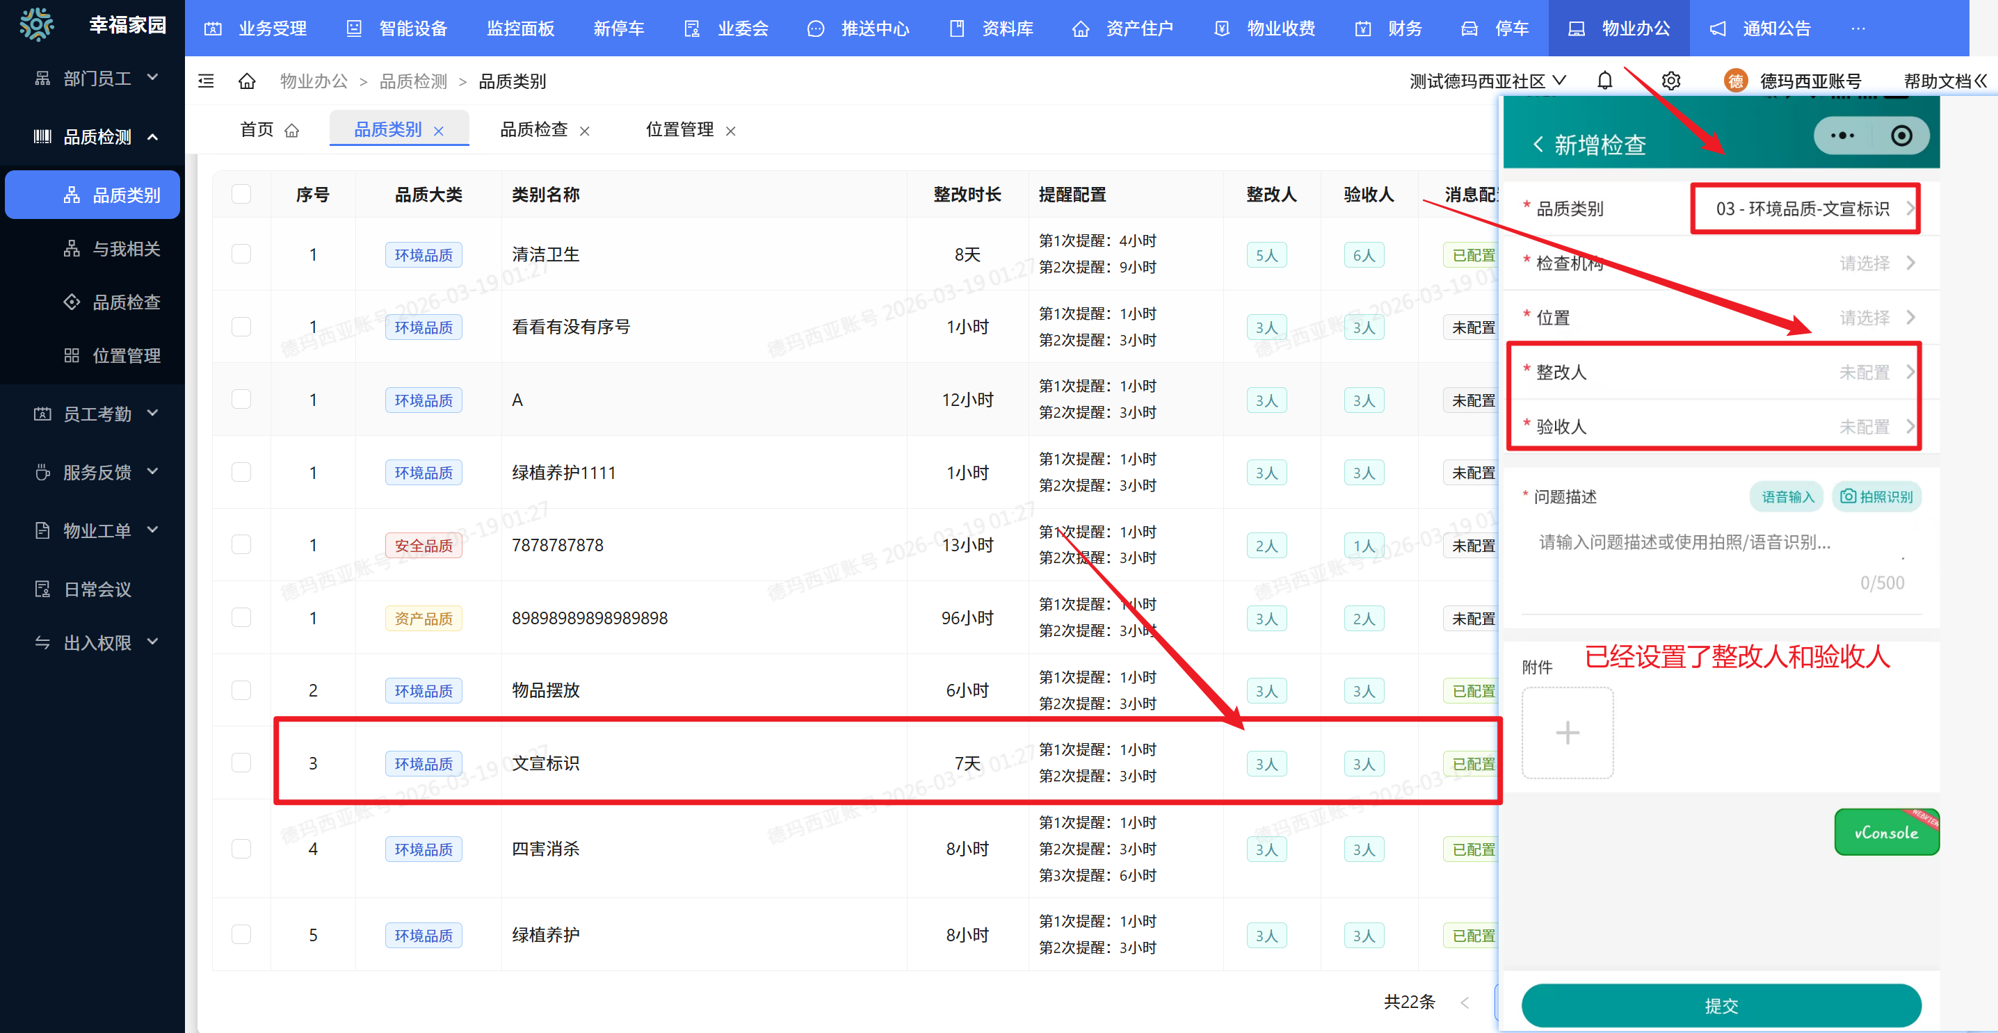Switch to the 位置管理 tab

point(679,129)
